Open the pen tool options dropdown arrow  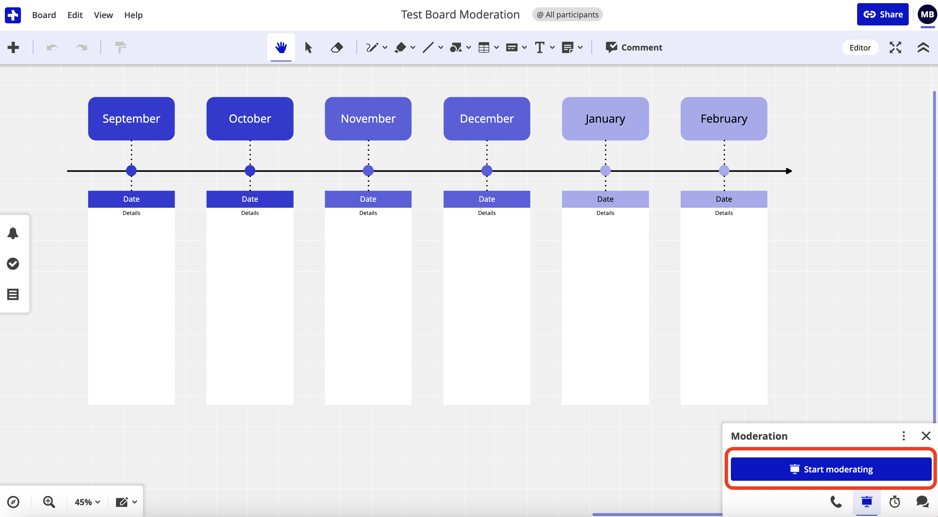click(x=385, y=47)
